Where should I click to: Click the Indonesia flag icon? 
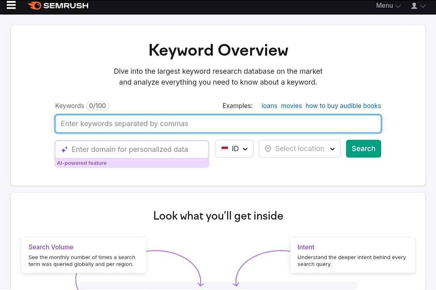point(225,149)
